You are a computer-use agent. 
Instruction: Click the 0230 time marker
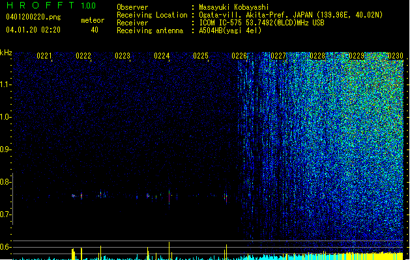396,56
